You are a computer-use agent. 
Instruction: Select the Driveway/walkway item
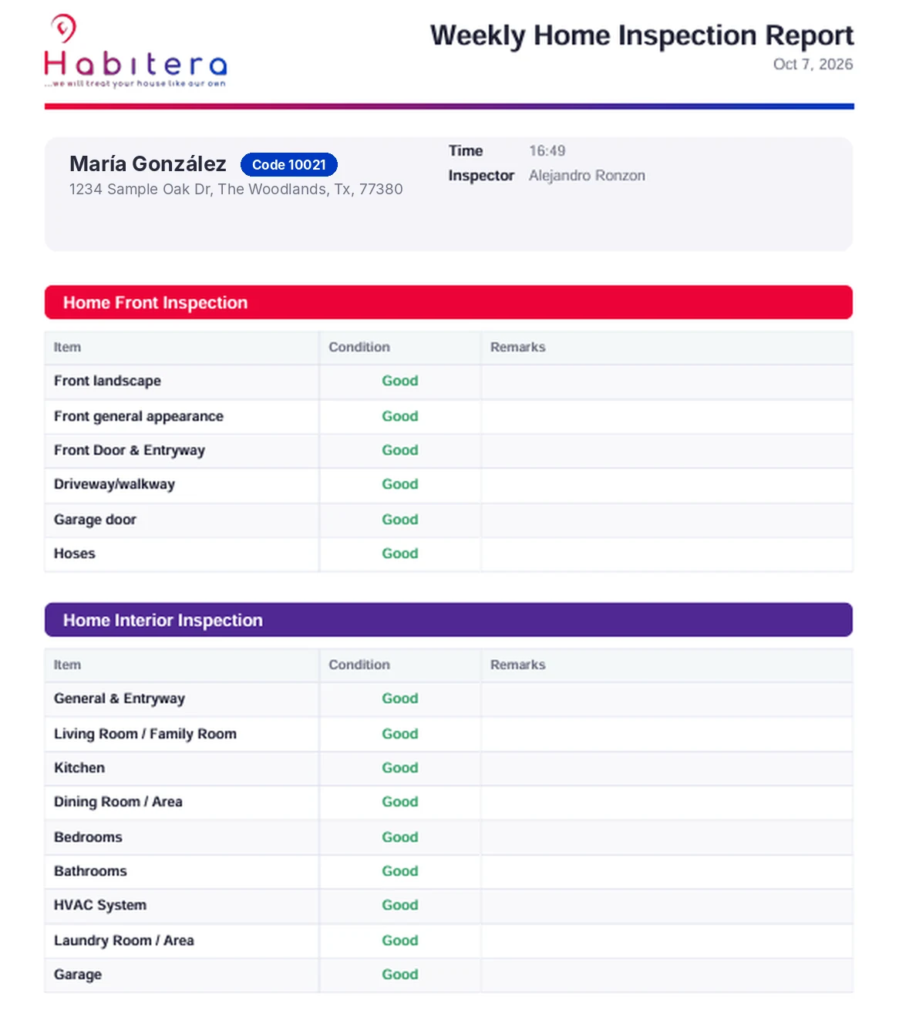click(114, 484)
